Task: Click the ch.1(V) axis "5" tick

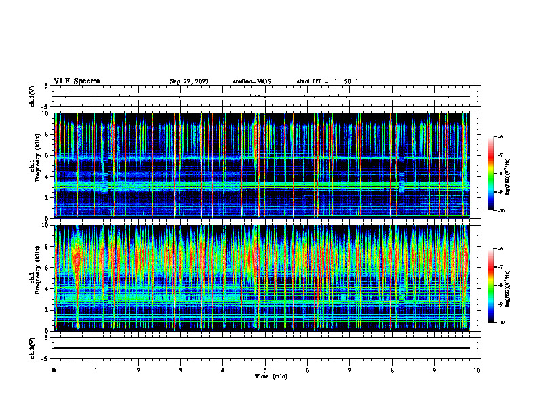Action: tap(47, 87)
